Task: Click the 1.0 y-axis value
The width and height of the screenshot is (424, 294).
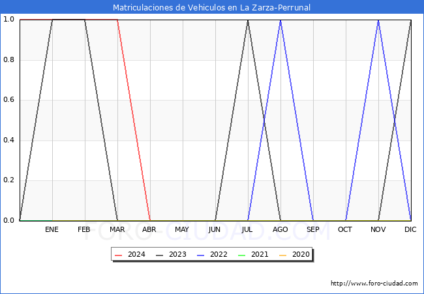Action: (8, 19)
